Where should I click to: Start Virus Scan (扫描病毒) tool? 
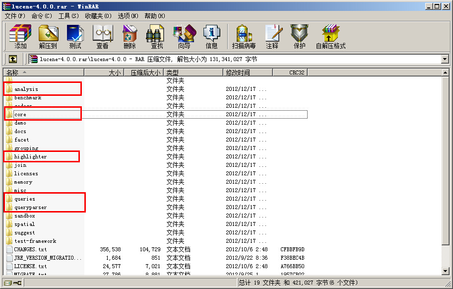[244, 37]
